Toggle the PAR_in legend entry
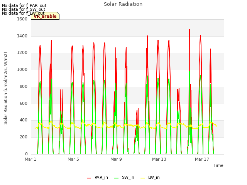The width and height of the screenshot is (247, 185). tap(97, 177)
